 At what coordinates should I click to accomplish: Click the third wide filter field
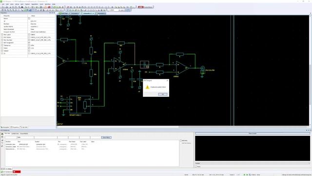point(46,137)
